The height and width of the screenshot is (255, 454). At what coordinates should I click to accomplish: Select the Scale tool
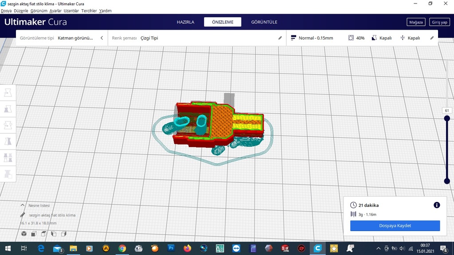point(8,109)
